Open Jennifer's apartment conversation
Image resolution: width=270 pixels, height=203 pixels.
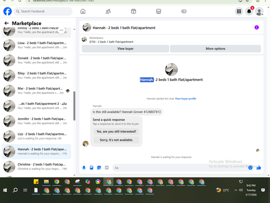(x=36, y=121)
